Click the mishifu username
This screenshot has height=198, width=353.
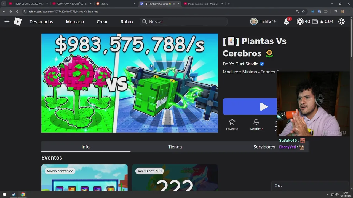(x=265, y=21)
